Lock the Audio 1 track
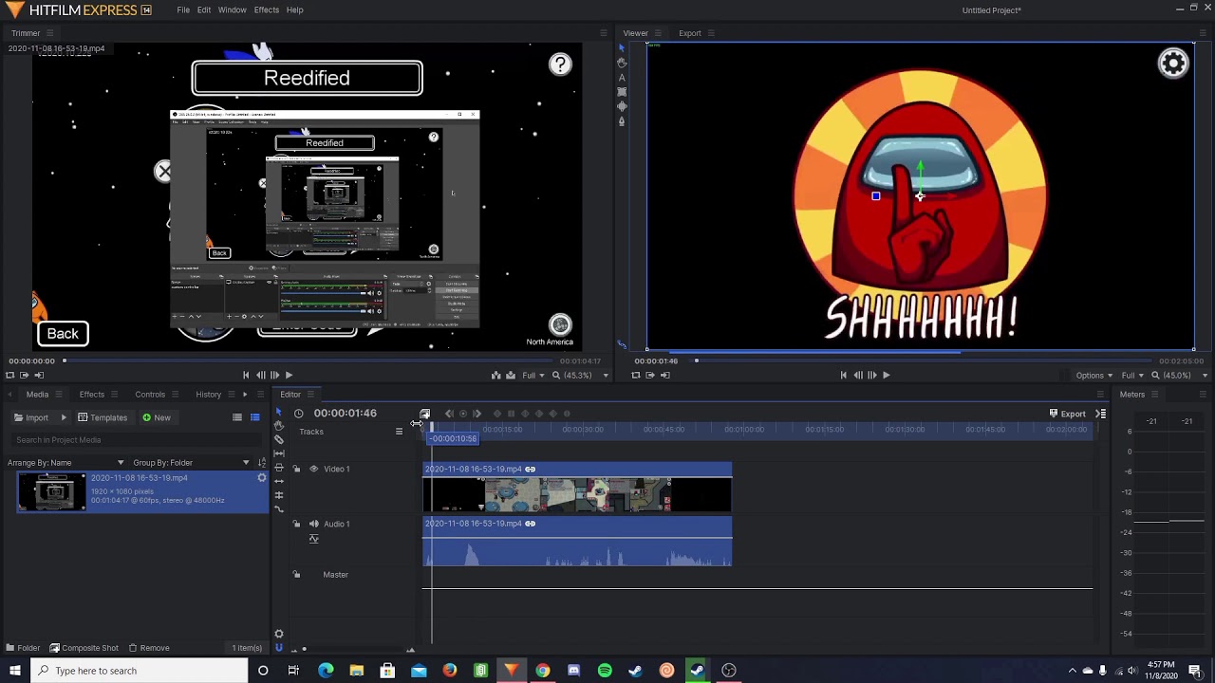This screenshot has width=1215, height=683. pyautogui.click(x=296, y=524)
